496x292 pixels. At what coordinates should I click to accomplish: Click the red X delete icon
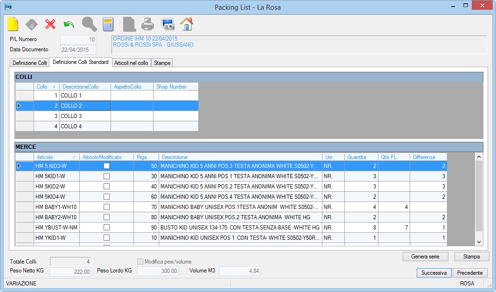pyautogui.click(x=50, y=24)
